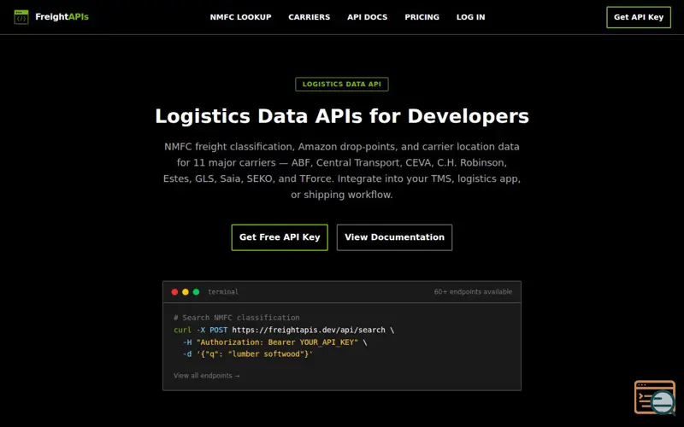View the PRICING nav item
684x427 pixels.
(x=422, y=17)
